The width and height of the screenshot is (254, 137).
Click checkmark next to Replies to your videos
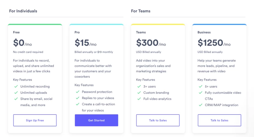tap(77, 98)
